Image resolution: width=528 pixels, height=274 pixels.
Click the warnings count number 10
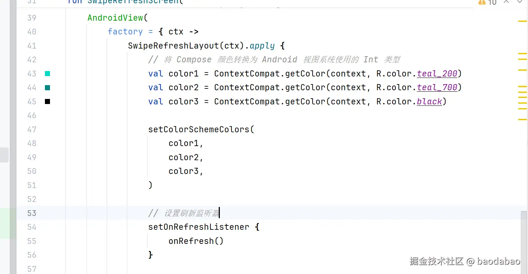pyautogui.click(x=492, y=2)
